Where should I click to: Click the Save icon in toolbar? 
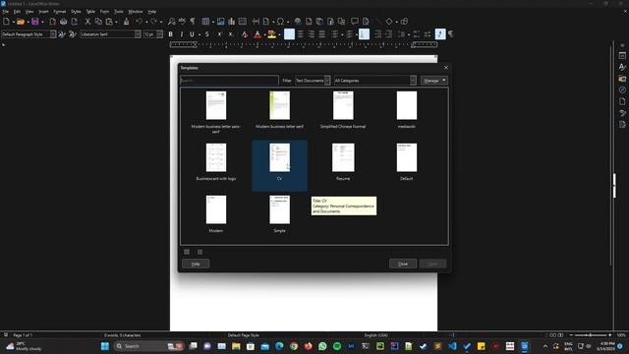[x=35, y=22]
